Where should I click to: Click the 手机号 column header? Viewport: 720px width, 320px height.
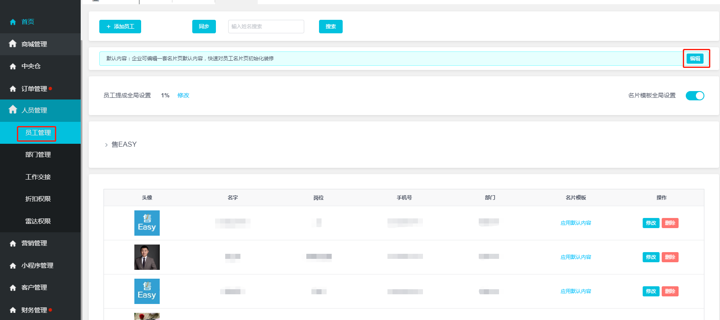coord(404,198)
